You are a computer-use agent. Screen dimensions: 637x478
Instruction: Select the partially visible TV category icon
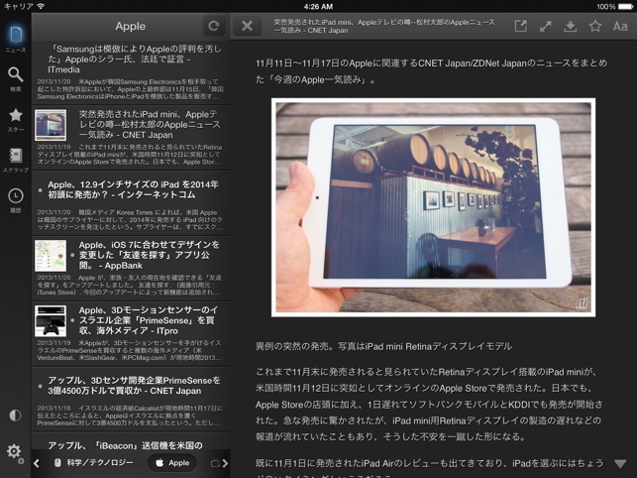(x=215, y=463)
